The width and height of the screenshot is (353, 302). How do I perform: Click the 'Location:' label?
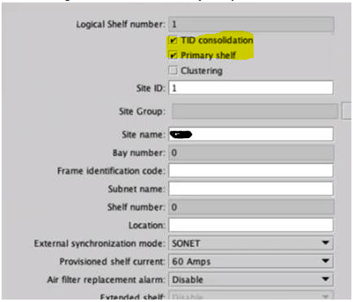[146, 225]
